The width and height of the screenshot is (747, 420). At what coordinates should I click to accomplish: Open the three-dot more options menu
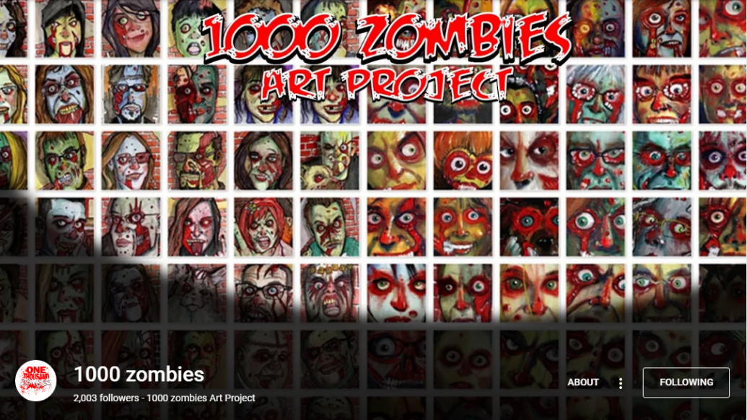coord(620,383)
